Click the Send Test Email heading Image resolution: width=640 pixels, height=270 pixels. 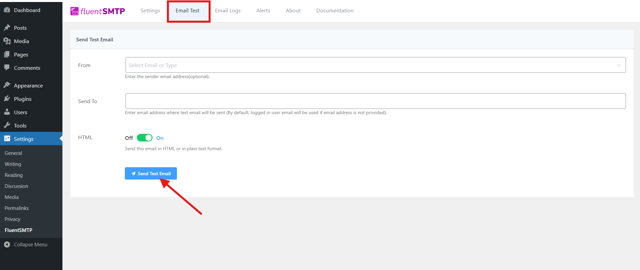(94, 39)
